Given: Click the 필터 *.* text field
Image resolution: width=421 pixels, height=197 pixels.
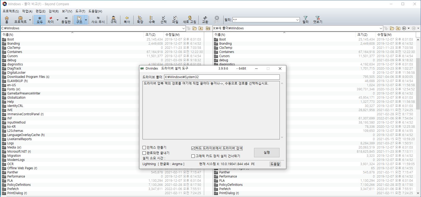Looking at the screenshot, I should 264,20.
